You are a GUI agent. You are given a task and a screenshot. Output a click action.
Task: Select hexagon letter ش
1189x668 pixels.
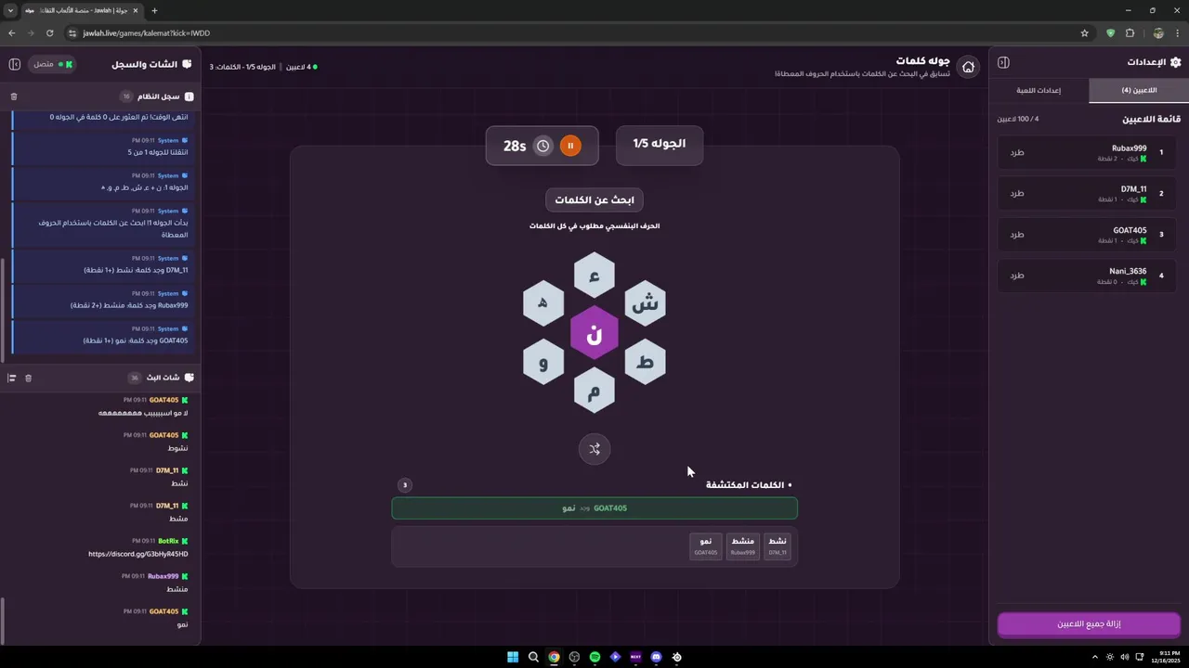pos(645,303)
